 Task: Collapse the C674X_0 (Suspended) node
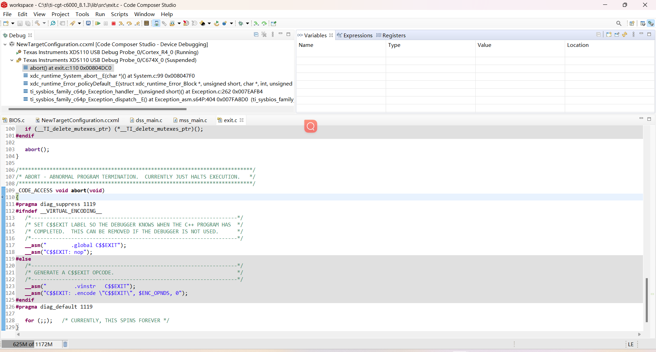12,60
